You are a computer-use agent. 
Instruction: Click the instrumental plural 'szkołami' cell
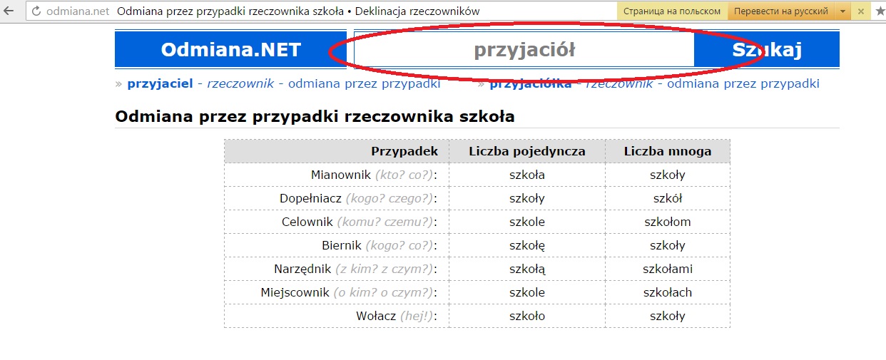coord(667,269)
